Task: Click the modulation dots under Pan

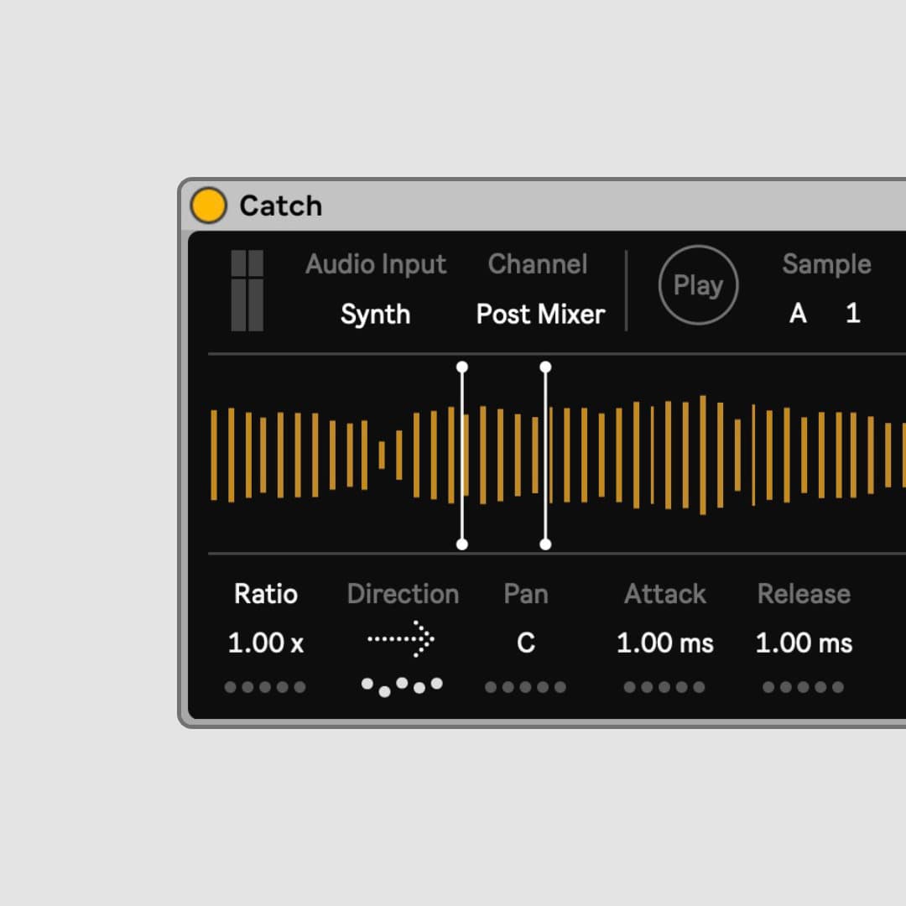Action: tap(525, 687)
